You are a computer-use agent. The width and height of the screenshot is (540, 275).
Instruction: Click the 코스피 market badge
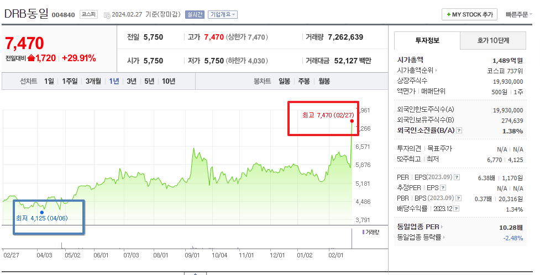tap(88, 14)
